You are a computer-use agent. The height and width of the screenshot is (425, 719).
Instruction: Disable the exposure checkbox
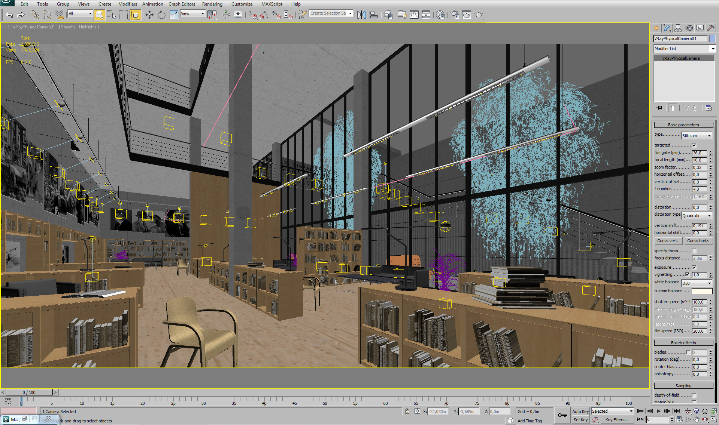(x=694, y=267)
